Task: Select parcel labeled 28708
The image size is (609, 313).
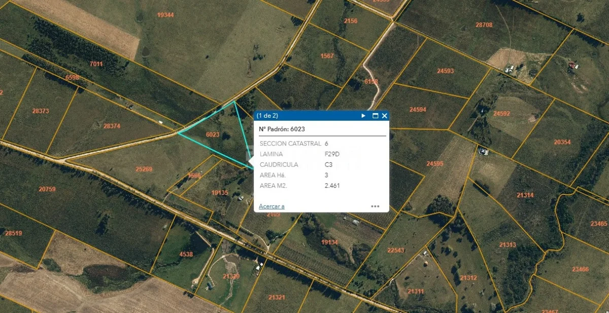Action: pyautogui.click(x=484, y=25)
